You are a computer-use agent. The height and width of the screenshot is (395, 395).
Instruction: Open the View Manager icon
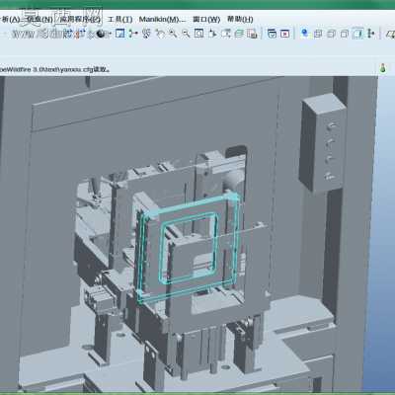click(x=252, y=34)
